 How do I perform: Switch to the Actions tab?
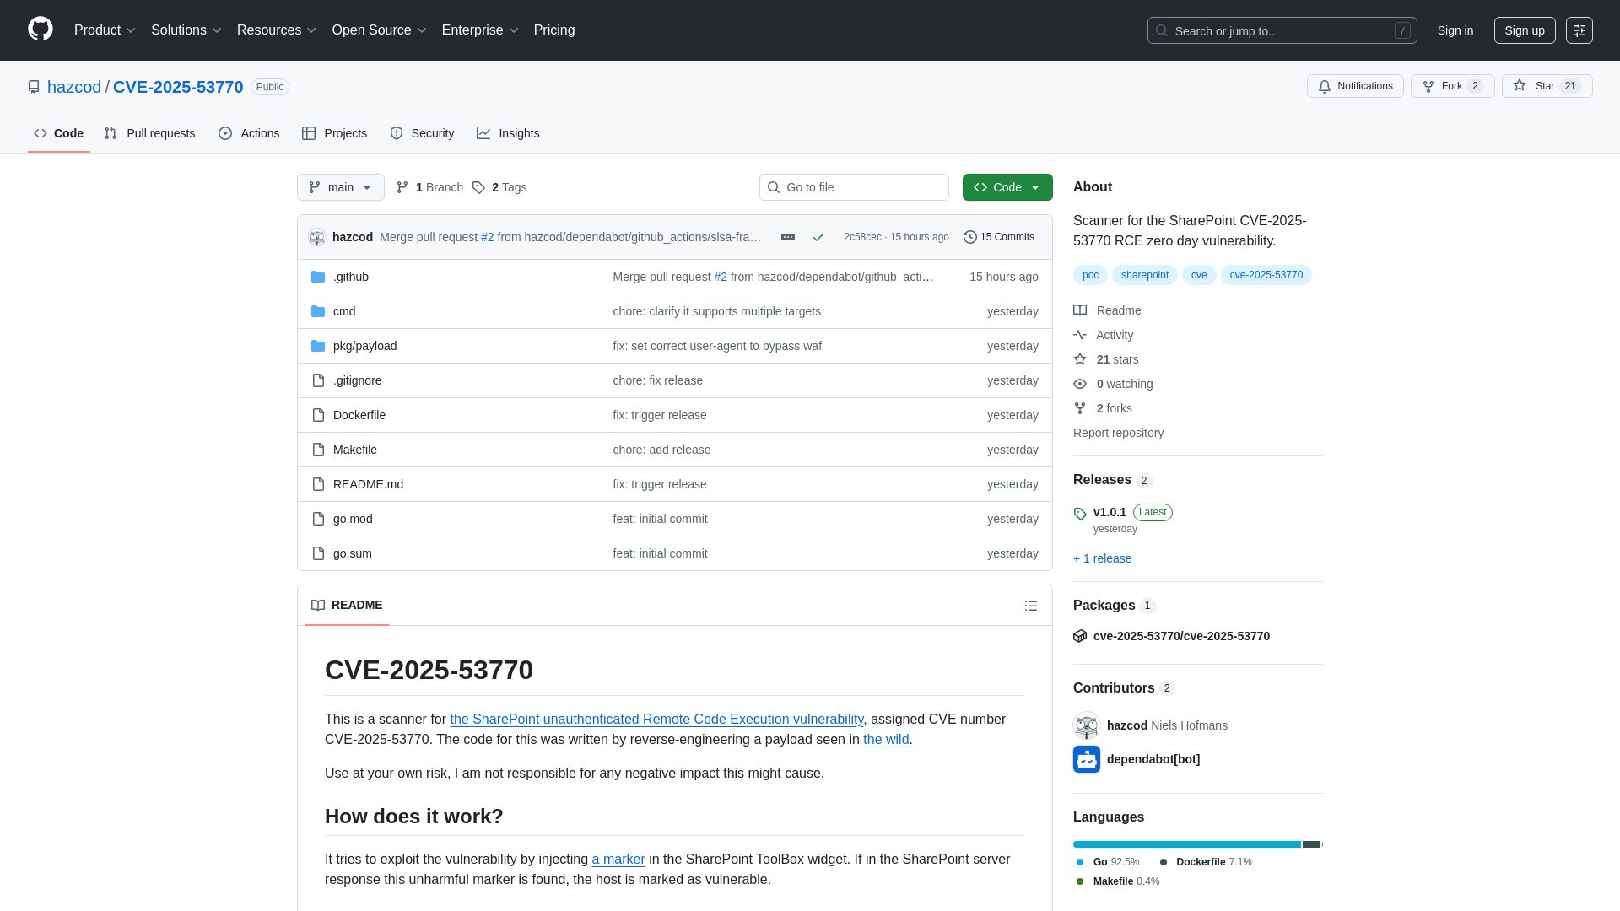click(x=249, y=133)
